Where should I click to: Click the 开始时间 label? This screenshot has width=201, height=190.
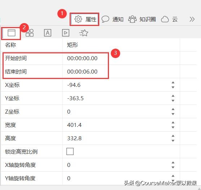[16, 58]
